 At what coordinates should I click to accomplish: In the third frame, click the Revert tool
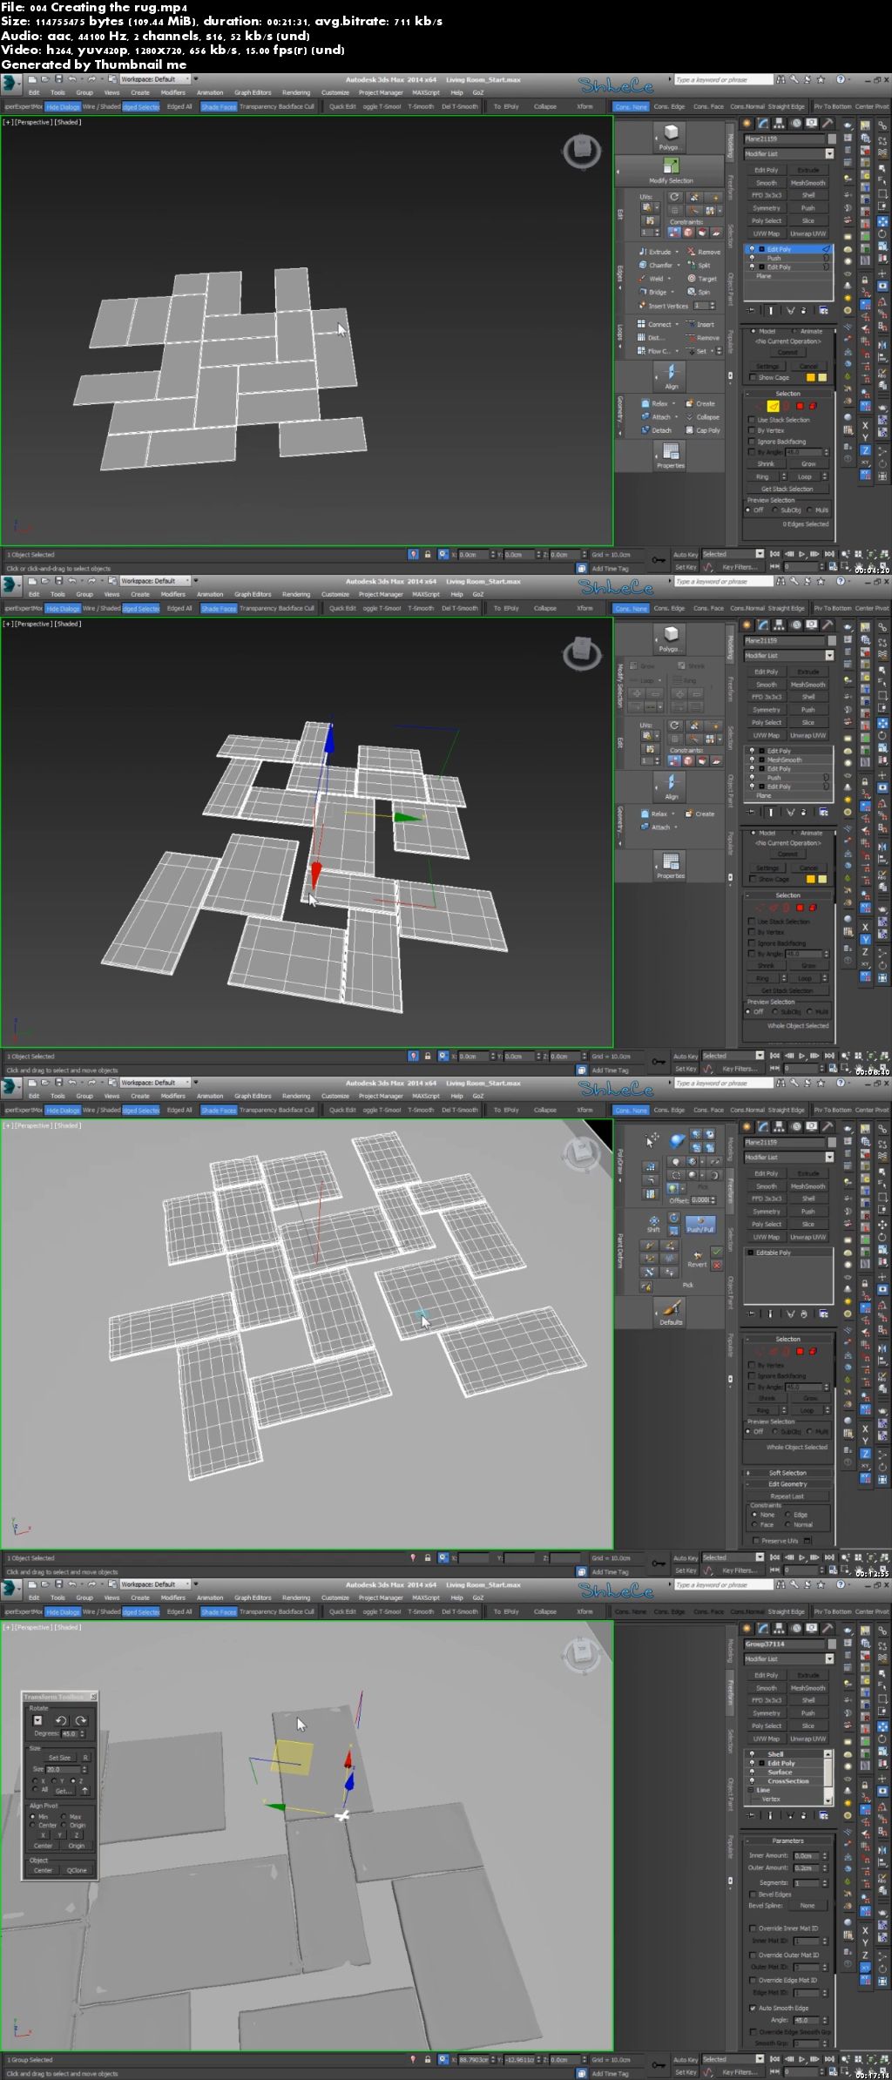(697, 1258)
